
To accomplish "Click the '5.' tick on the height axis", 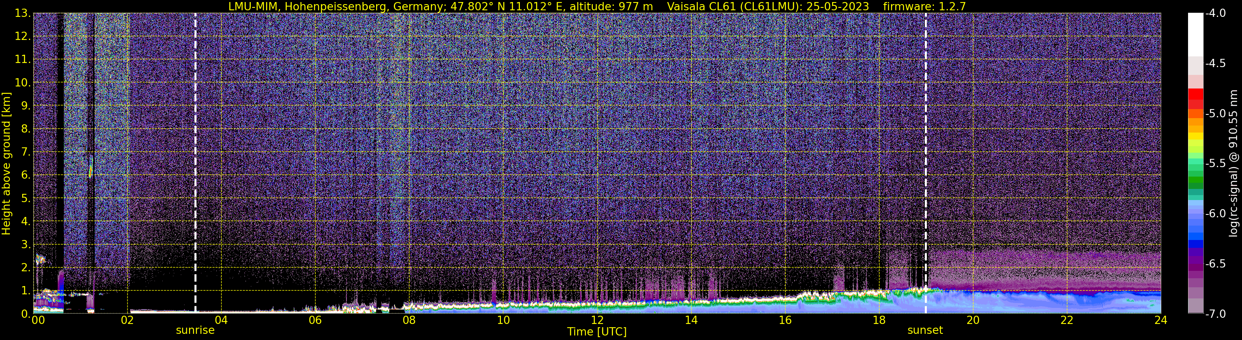I will click(x=26, y=198).
